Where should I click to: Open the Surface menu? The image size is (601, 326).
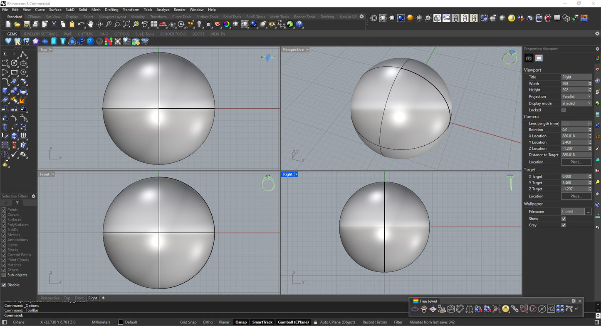(55, 10)
